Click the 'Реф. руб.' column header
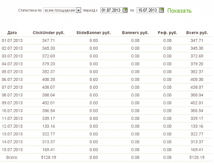The width and height of the screenshot is (214, 164). click(x=167, y=33)
